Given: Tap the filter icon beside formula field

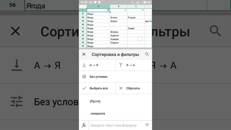Looking at the screenshot, I should point(147,125).
